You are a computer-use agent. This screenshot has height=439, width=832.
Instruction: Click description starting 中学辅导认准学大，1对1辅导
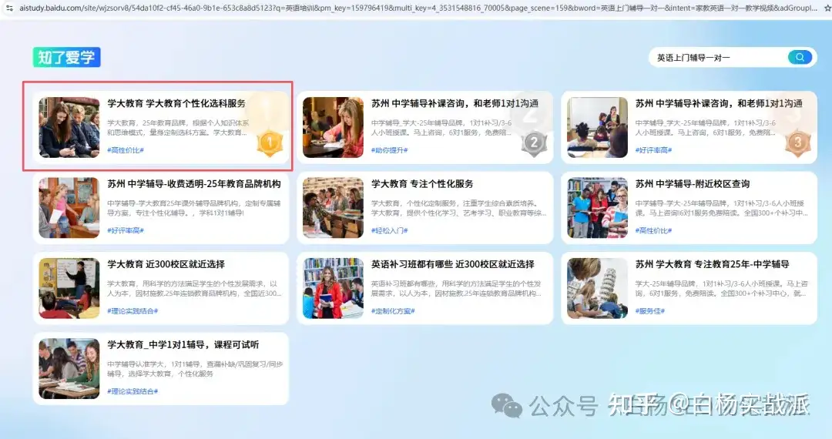pos(195,369)
